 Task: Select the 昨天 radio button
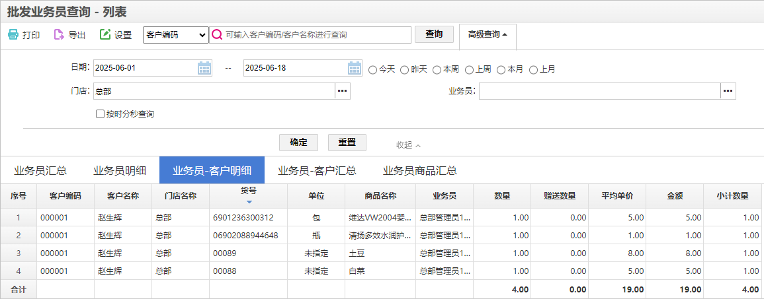coord(404,69)
